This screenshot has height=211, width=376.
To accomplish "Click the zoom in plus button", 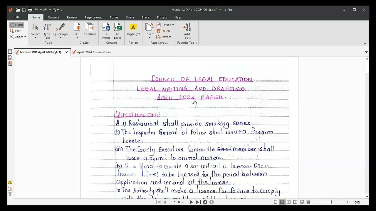I will point(348,202).
